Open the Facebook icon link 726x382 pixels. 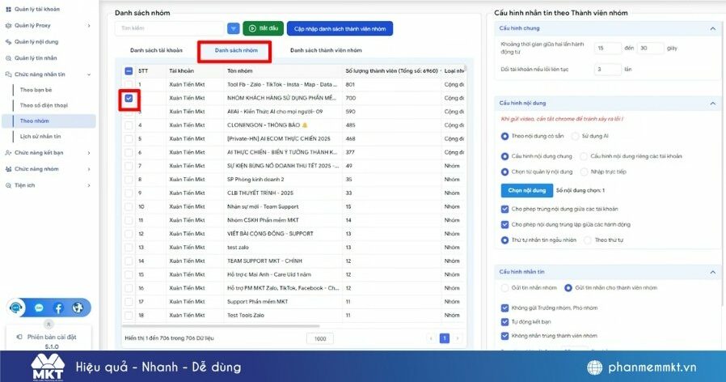pyautogui.click(x=58, y=308)
